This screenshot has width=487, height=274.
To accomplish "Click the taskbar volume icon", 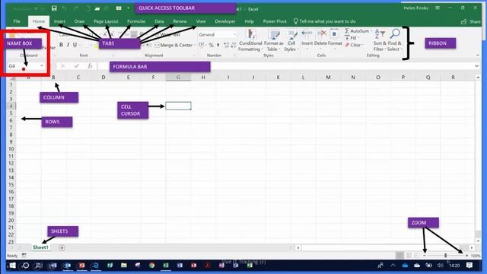I will click(x=440, y=266).
